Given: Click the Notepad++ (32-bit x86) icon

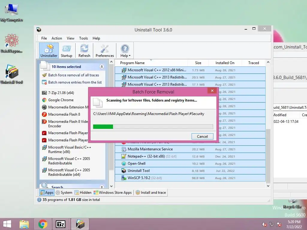Looking at the screenshot, I should pyautogui.click(x=124, y=156).
